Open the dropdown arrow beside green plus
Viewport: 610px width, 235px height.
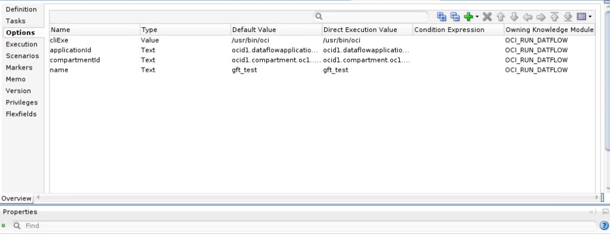coord(477,17)
